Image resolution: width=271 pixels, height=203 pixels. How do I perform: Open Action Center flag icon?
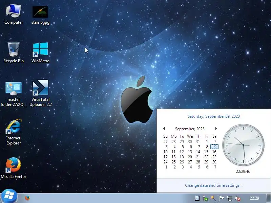tap(221, 198)
